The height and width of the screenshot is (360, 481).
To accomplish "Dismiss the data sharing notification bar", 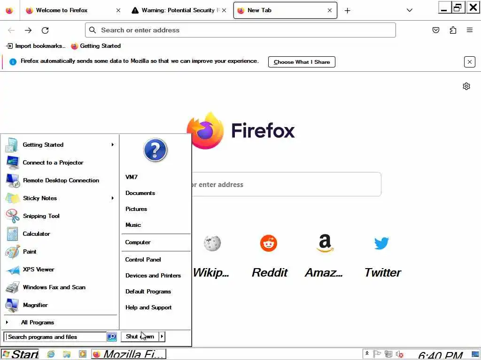I will (469, 62).
